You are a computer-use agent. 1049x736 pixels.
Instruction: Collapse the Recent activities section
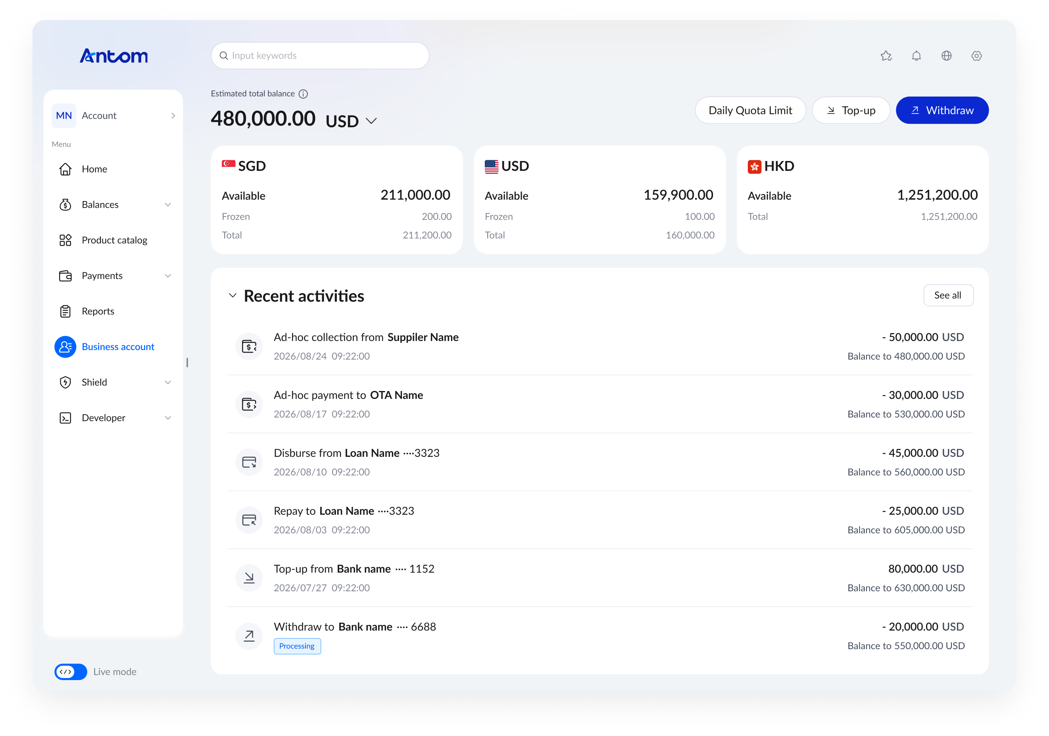pyautogui.click(x=232, y=295)
